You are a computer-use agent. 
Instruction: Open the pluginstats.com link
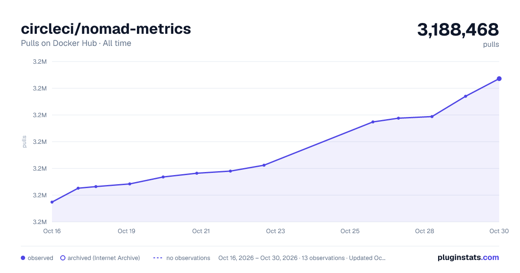click(468, 257)
